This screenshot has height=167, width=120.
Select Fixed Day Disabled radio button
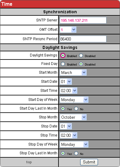point(81,64)
